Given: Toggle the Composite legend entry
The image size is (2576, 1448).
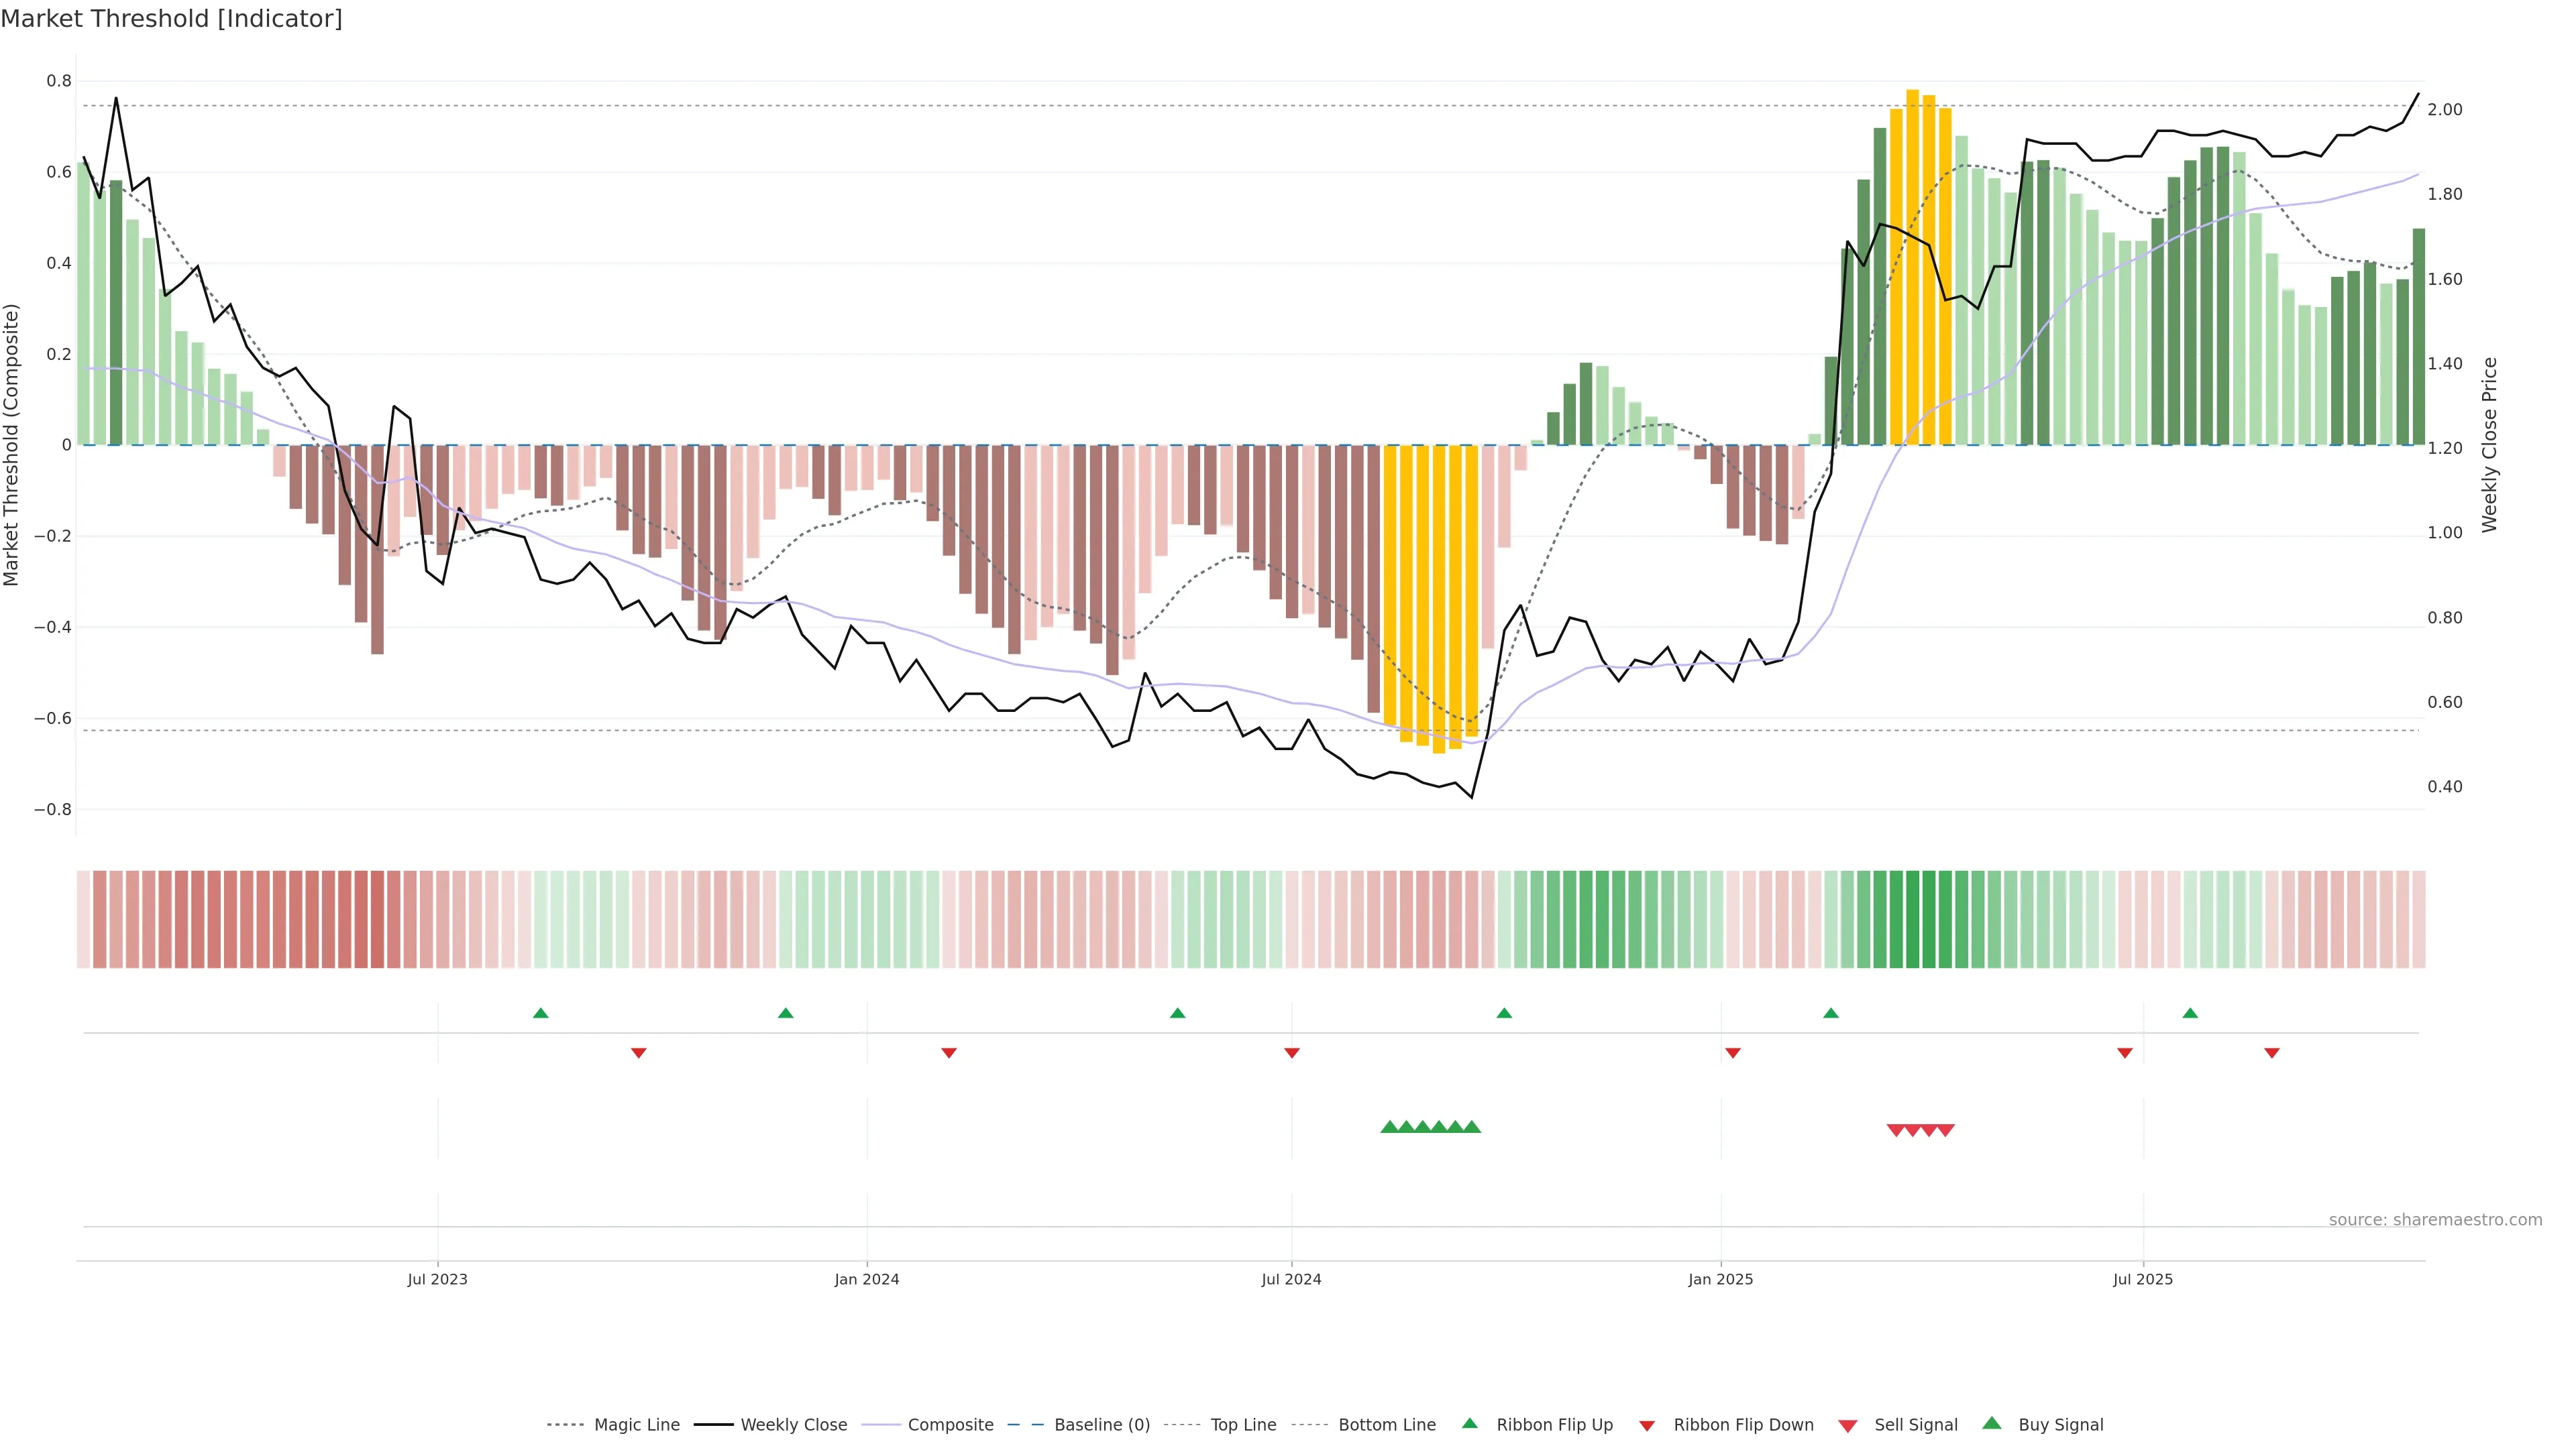Looking at the screenshot, I should click(950, 1425).
